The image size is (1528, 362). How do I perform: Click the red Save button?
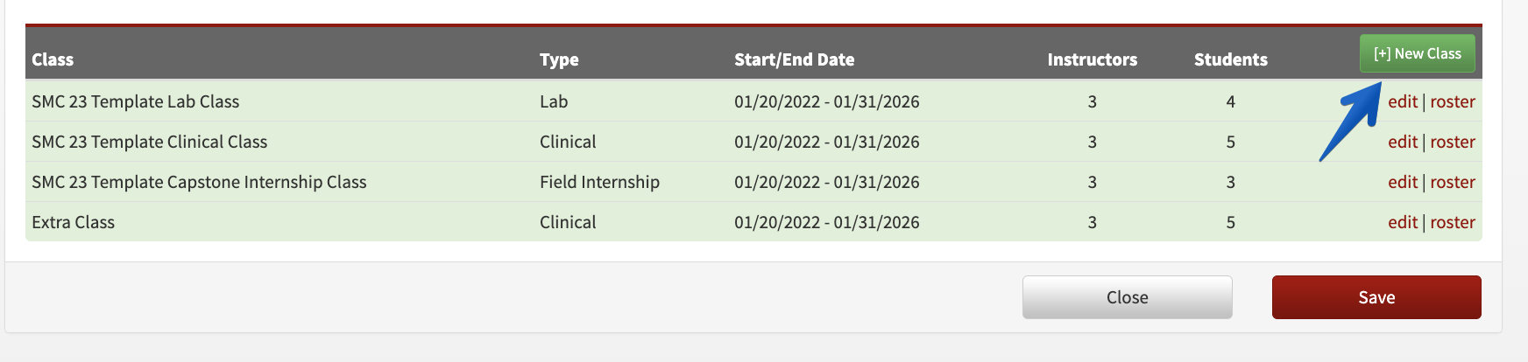(1376, 297)
